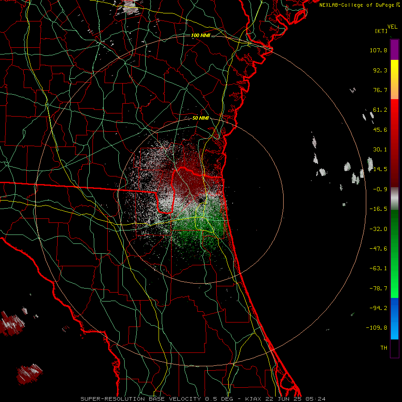402x402 pixels.
Task: Pick the blue segment of the color bar
Action: 394,318
